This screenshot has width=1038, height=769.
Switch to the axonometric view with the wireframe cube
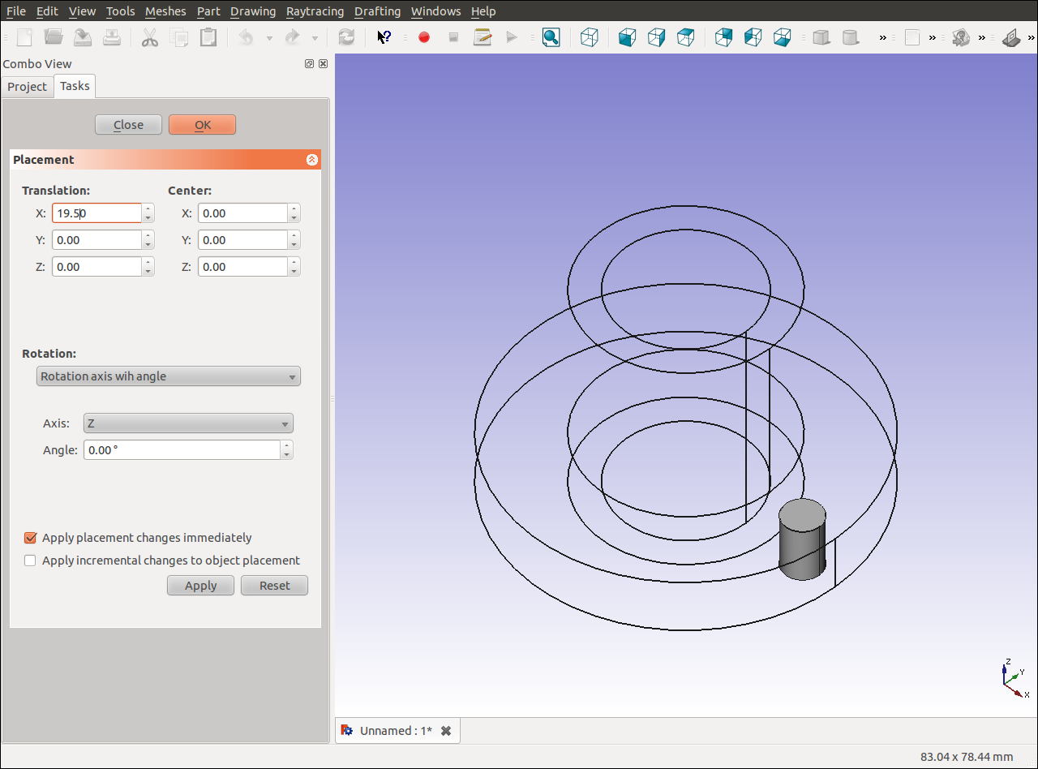tap(590, 37)
